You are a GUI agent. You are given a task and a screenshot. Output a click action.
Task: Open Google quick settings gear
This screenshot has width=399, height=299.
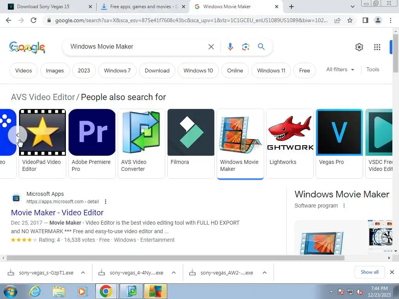[359, 47]
